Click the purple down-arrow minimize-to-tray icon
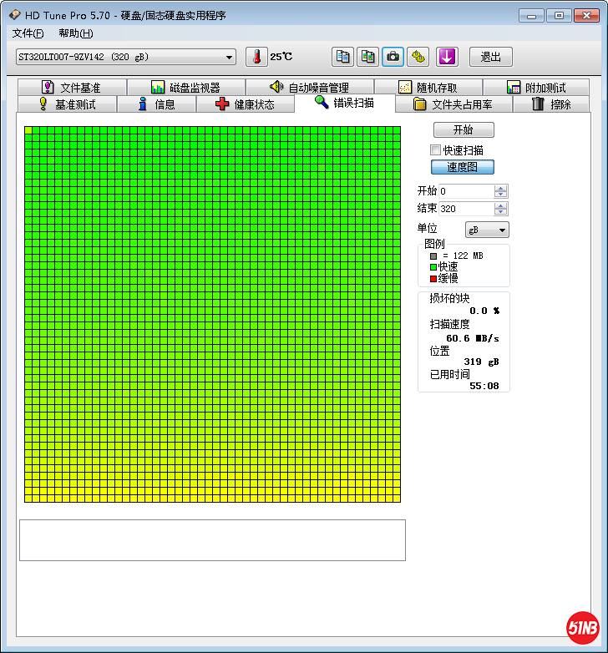Viewport: 608px width, 653px height. 448,57
